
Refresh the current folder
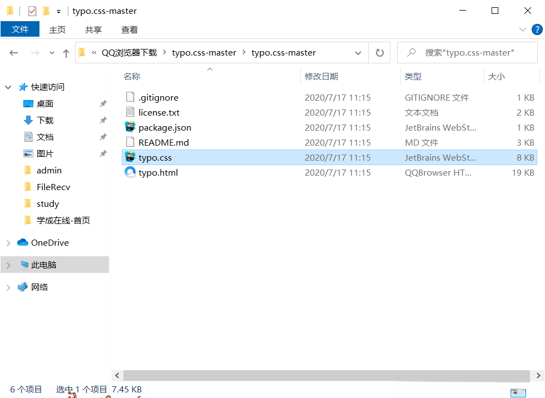click(379, 53)
